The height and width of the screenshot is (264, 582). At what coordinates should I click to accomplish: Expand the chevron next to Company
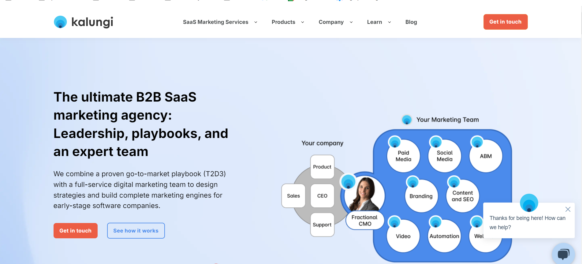tap(351, 22)
